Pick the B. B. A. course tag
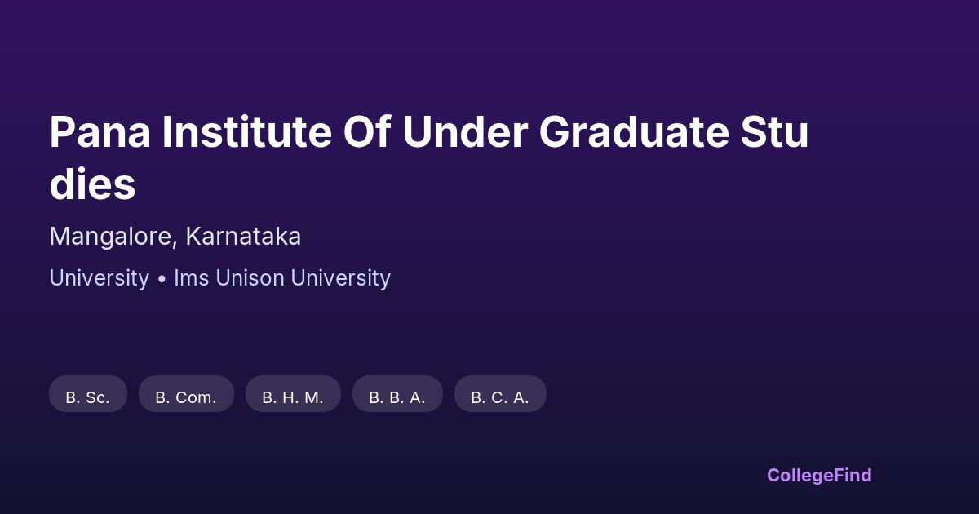Image resolution: width=979 pixels, height=514 pixels. click(x=397, y=397)
